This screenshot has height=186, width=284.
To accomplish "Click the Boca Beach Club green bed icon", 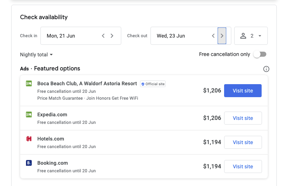I will click(x=29, y=83).
